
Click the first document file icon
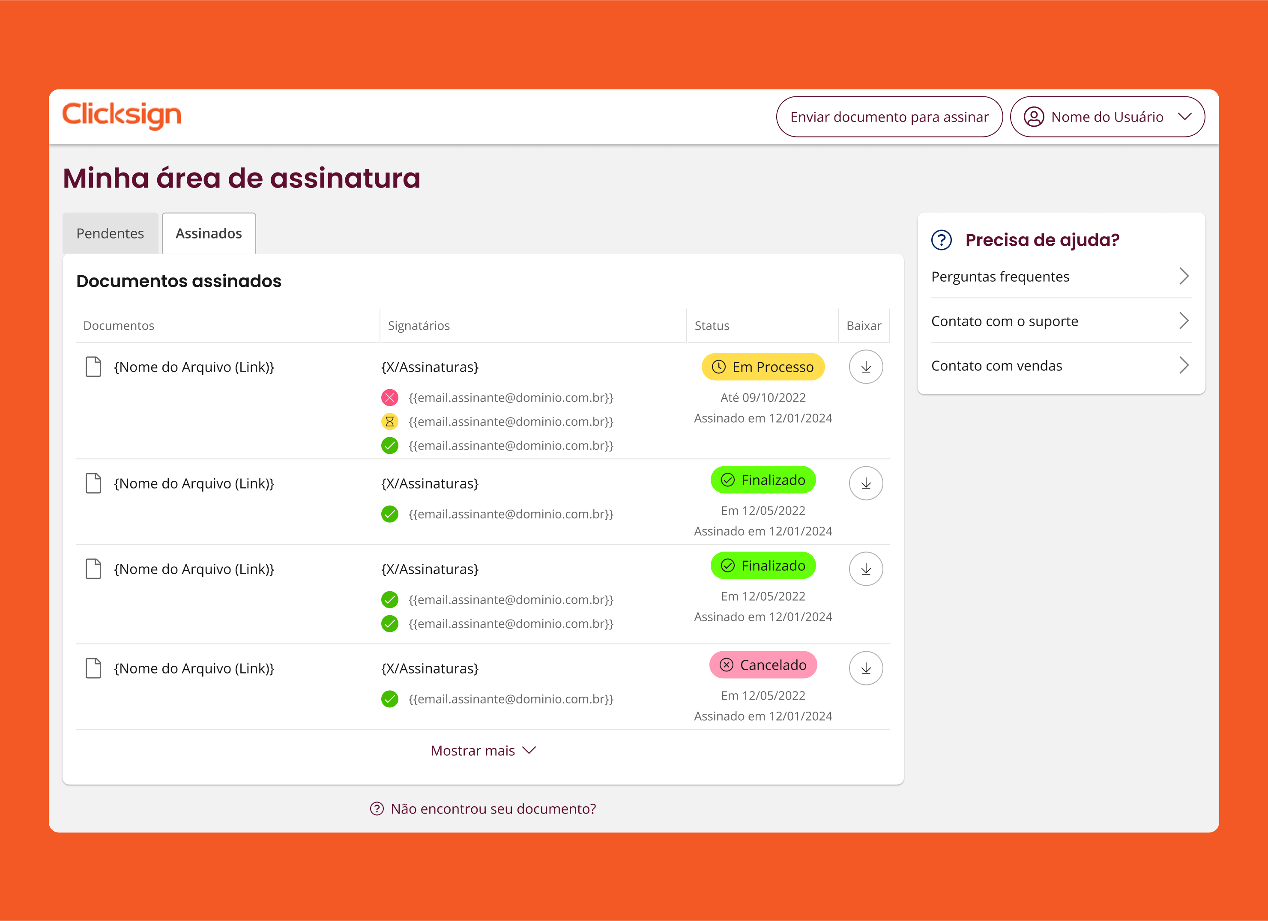click(93, 367)
